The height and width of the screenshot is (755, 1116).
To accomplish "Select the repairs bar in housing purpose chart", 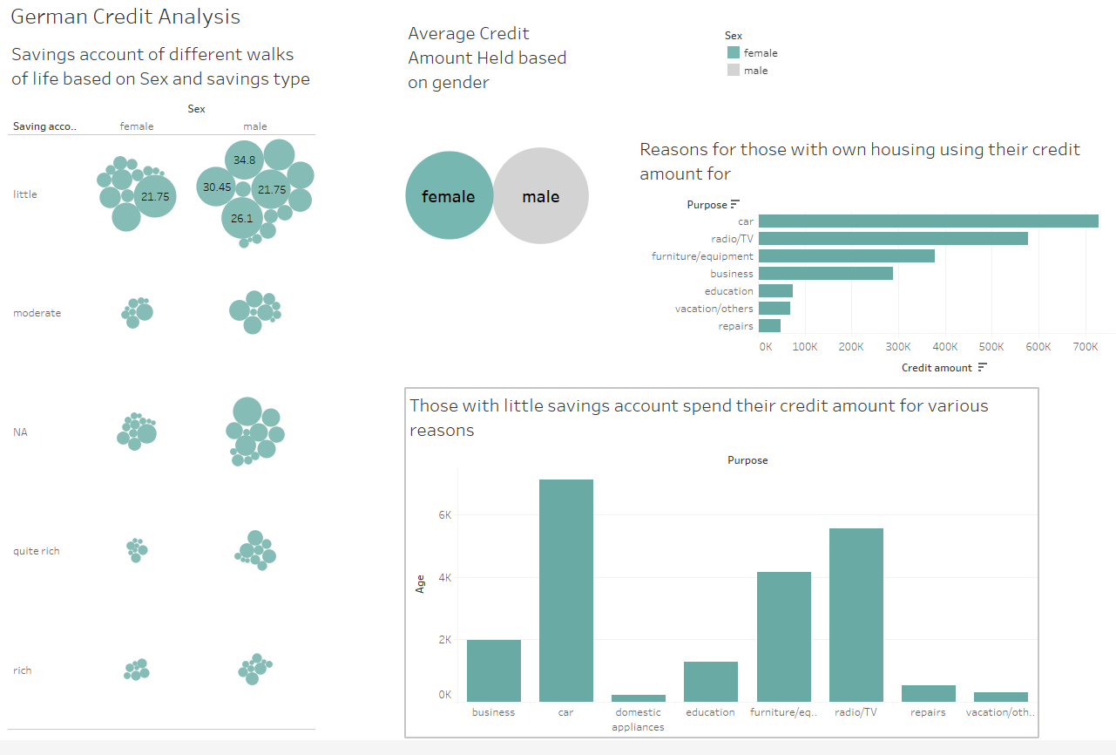I will [x=771, y=325].
